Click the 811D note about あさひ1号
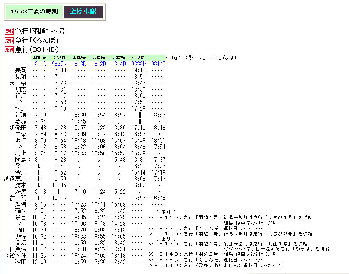This screenshot has height=274, width=349. (x=231, y=218)
